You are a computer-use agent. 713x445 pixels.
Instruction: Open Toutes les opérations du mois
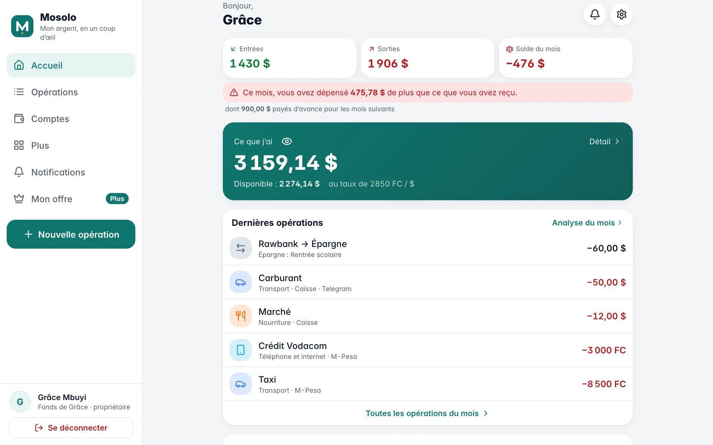point(427,413)
